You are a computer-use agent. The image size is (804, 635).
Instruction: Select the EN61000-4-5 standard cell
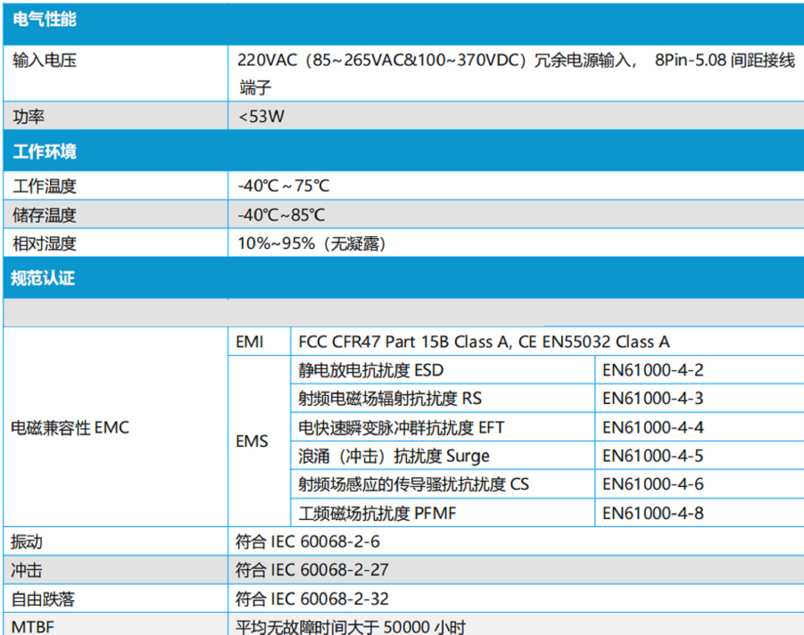pos(700,456)
